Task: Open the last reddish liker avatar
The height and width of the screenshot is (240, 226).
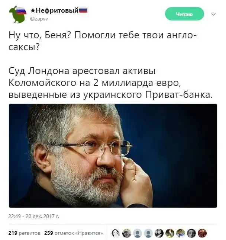Action: 202,233
